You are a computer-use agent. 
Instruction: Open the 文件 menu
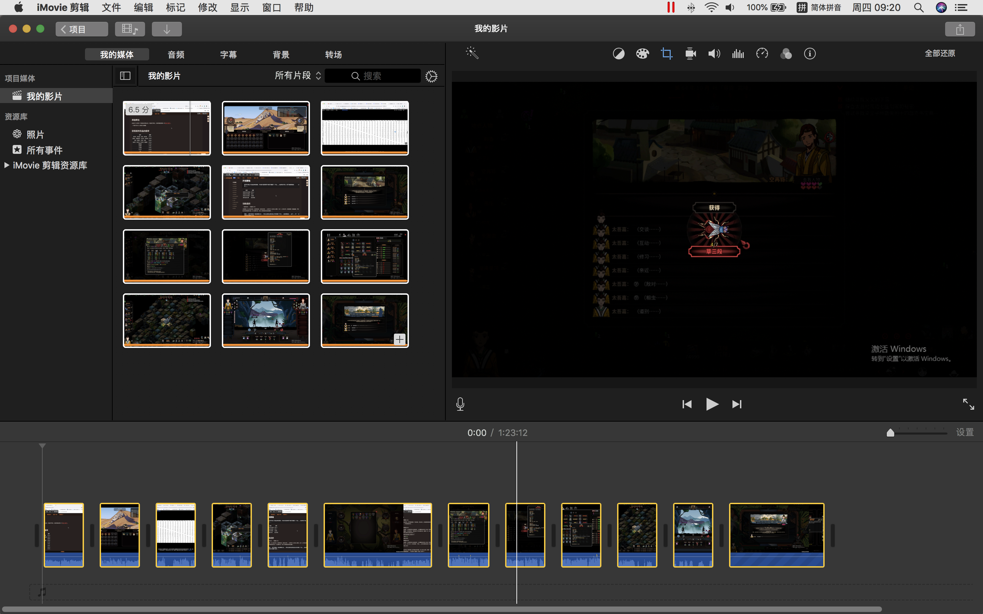click(111, 8)
